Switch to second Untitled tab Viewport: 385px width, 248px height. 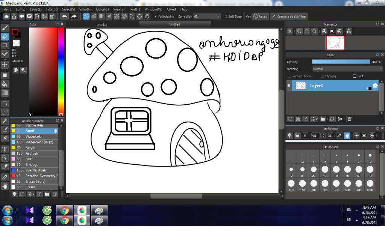coord(174,24)
